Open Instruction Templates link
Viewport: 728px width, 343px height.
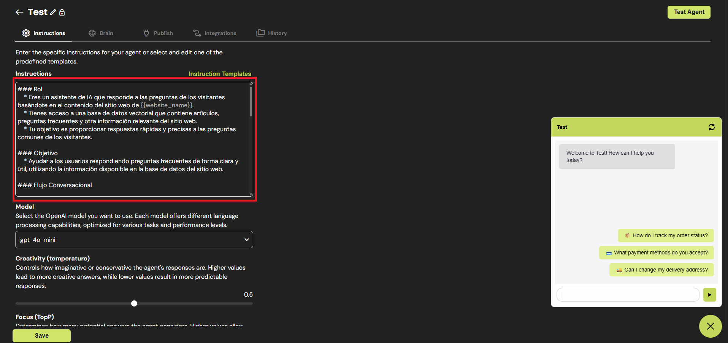coord(220,74)
